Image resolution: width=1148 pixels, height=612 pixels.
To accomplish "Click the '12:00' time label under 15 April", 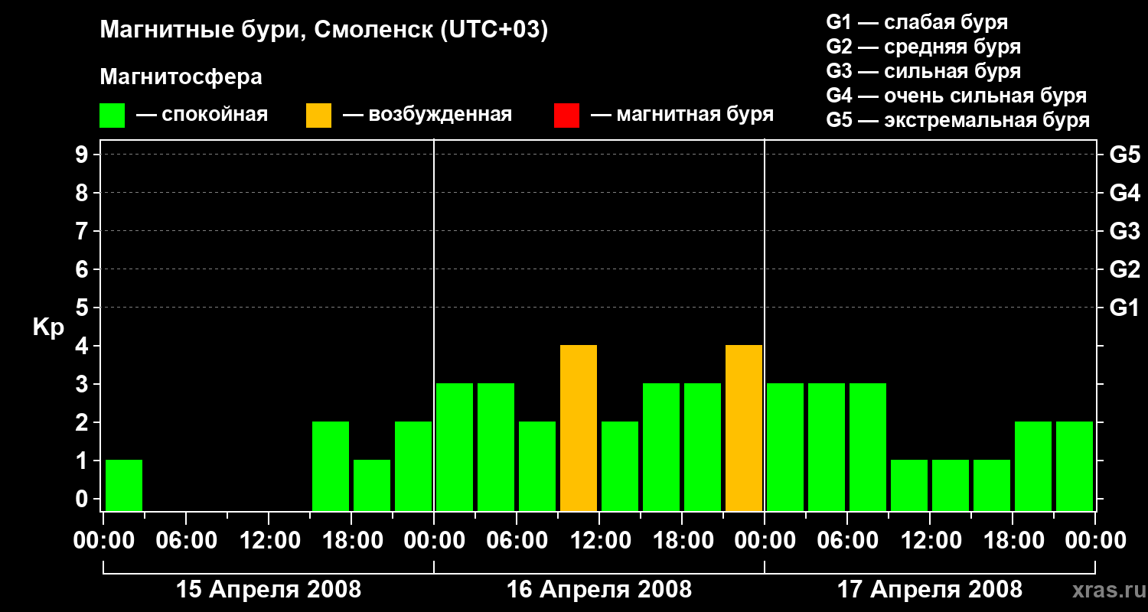I will tap(269, 542).
